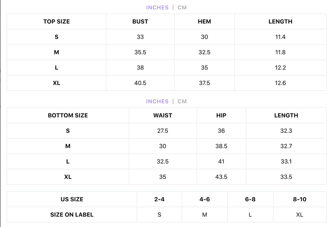Click the 8-10 US size cell

point(299,199)
